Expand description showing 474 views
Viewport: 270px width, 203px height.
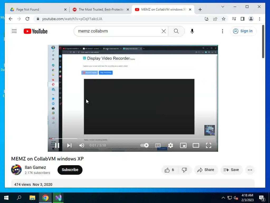coord(133,184)
